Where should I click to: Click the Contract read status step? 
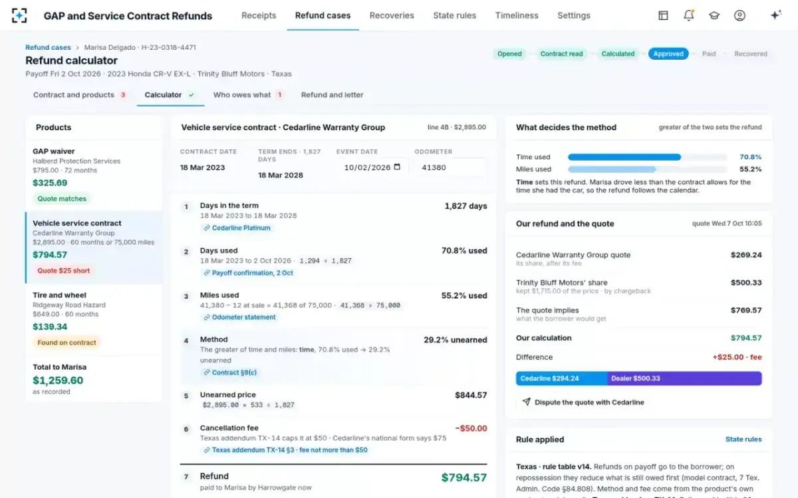click(561, 54)
